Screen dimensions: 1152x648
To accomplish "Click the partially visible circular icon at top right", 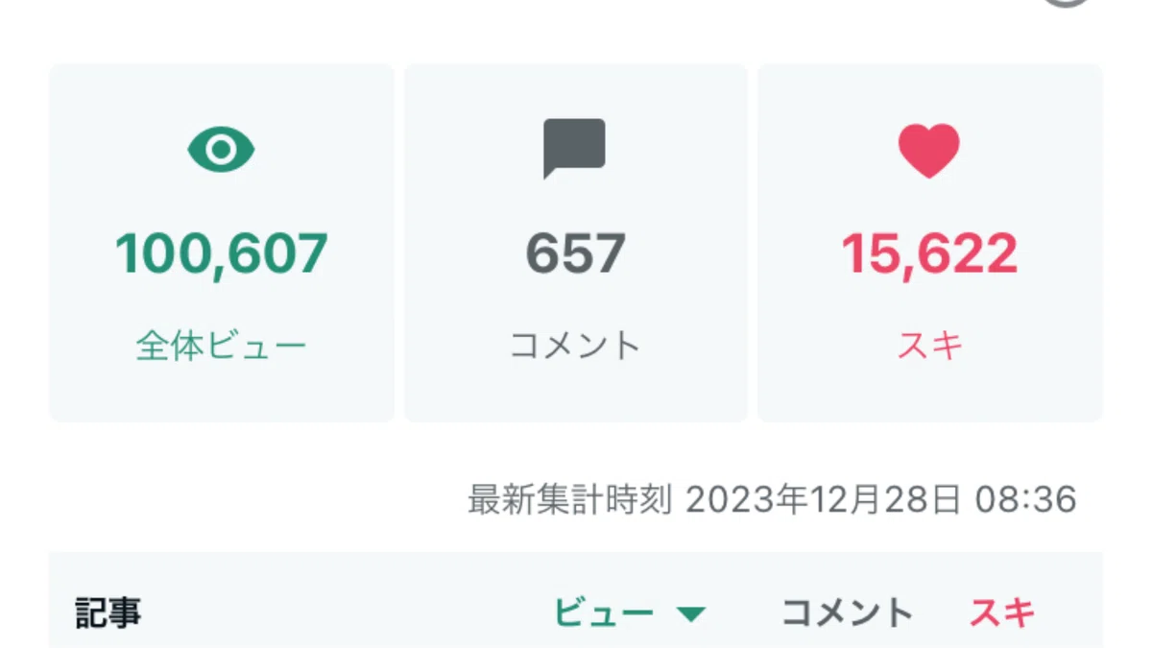I will click(1066, 3).
